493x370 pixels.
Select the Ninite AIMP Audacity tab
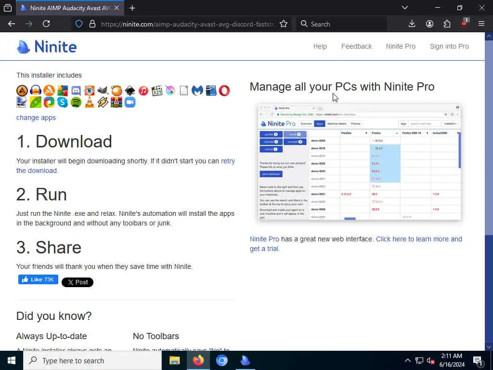pyautogui.click(x=70, y=8)
